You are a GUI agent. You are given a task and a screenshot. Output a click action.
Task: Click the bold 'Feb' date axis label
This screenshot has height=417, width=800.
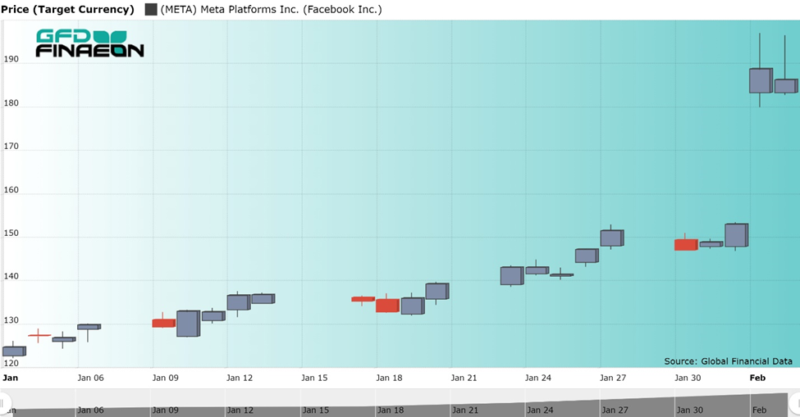(757, 378)
